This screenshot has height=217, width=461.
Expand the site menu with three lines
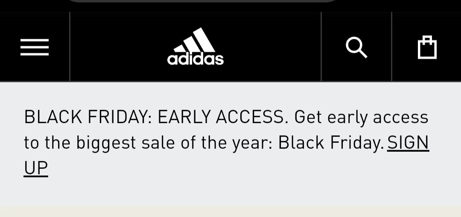pos(35,47)
